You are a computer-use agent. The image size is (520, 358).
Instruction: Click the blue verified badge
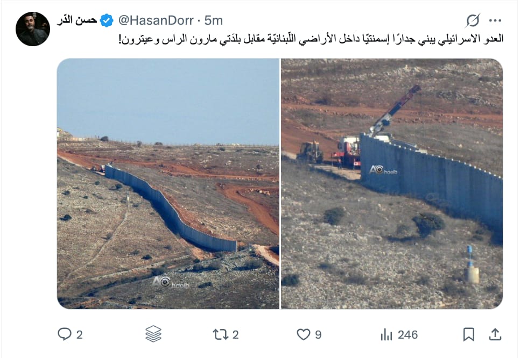click(107, 20)
